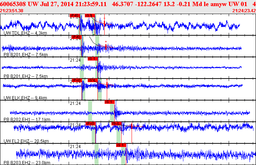Click the iPc0 pick flag on UW ELK trace
Image resolution: width=256 pixels, height=165 pixels.
pos(77,80)
